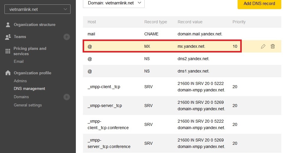Select DNS management in sidebar
This screenshot has width=286, height=153.
29,88
